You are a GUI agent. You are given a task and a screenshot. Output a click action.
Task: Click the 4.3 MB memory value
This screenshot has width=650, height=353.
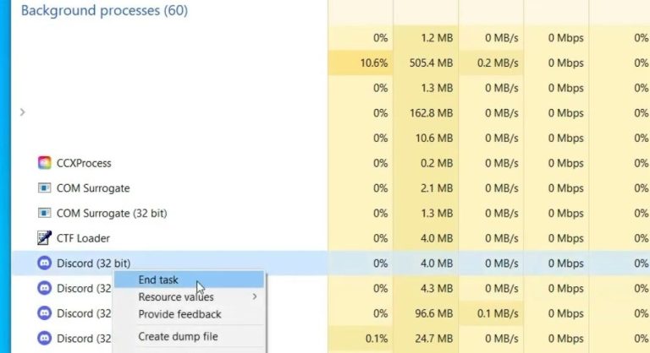coord(437,289)
